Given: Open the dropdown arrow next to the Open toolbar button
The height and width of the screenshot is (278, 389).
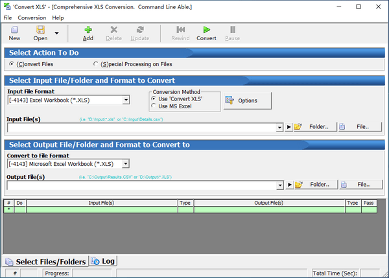Looking at the screenshot, I should (56, 33).
